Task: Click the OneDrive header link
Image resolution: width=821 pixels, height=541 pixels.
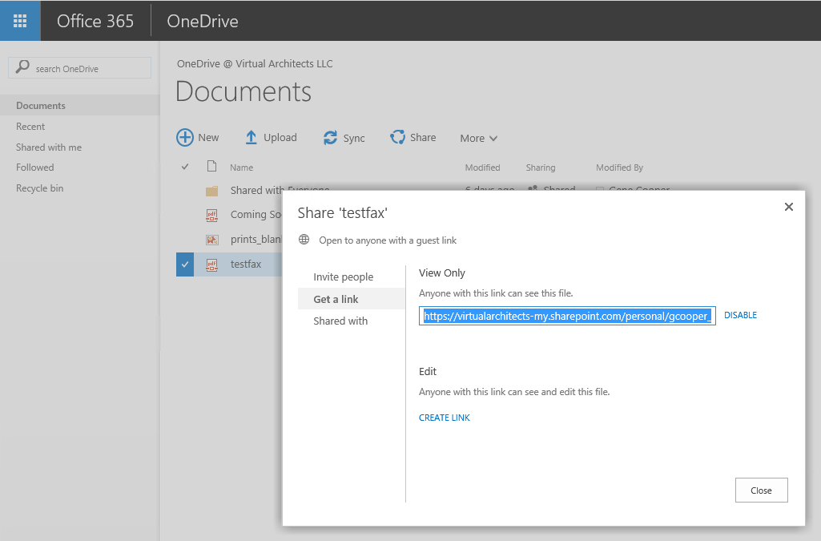Action: click(203, 21)
